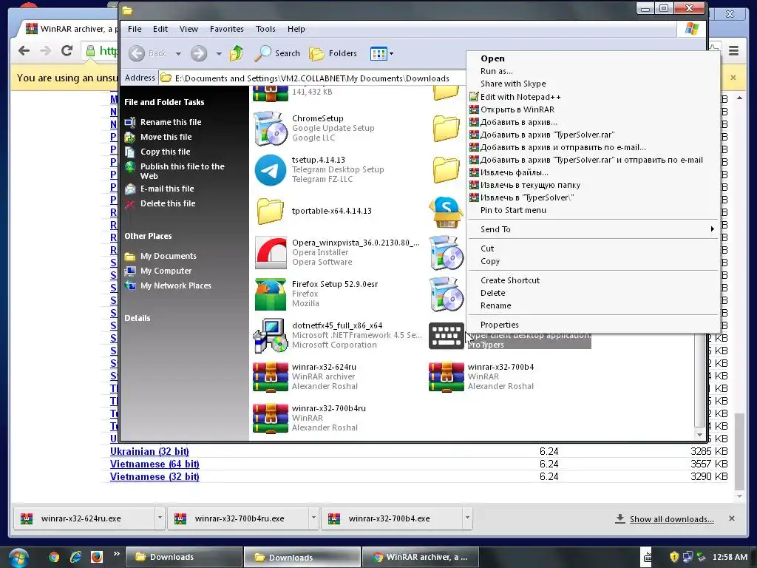The width and height of the screenshot is (757, 568).
Task: Open the File menu
Action: 135,29
